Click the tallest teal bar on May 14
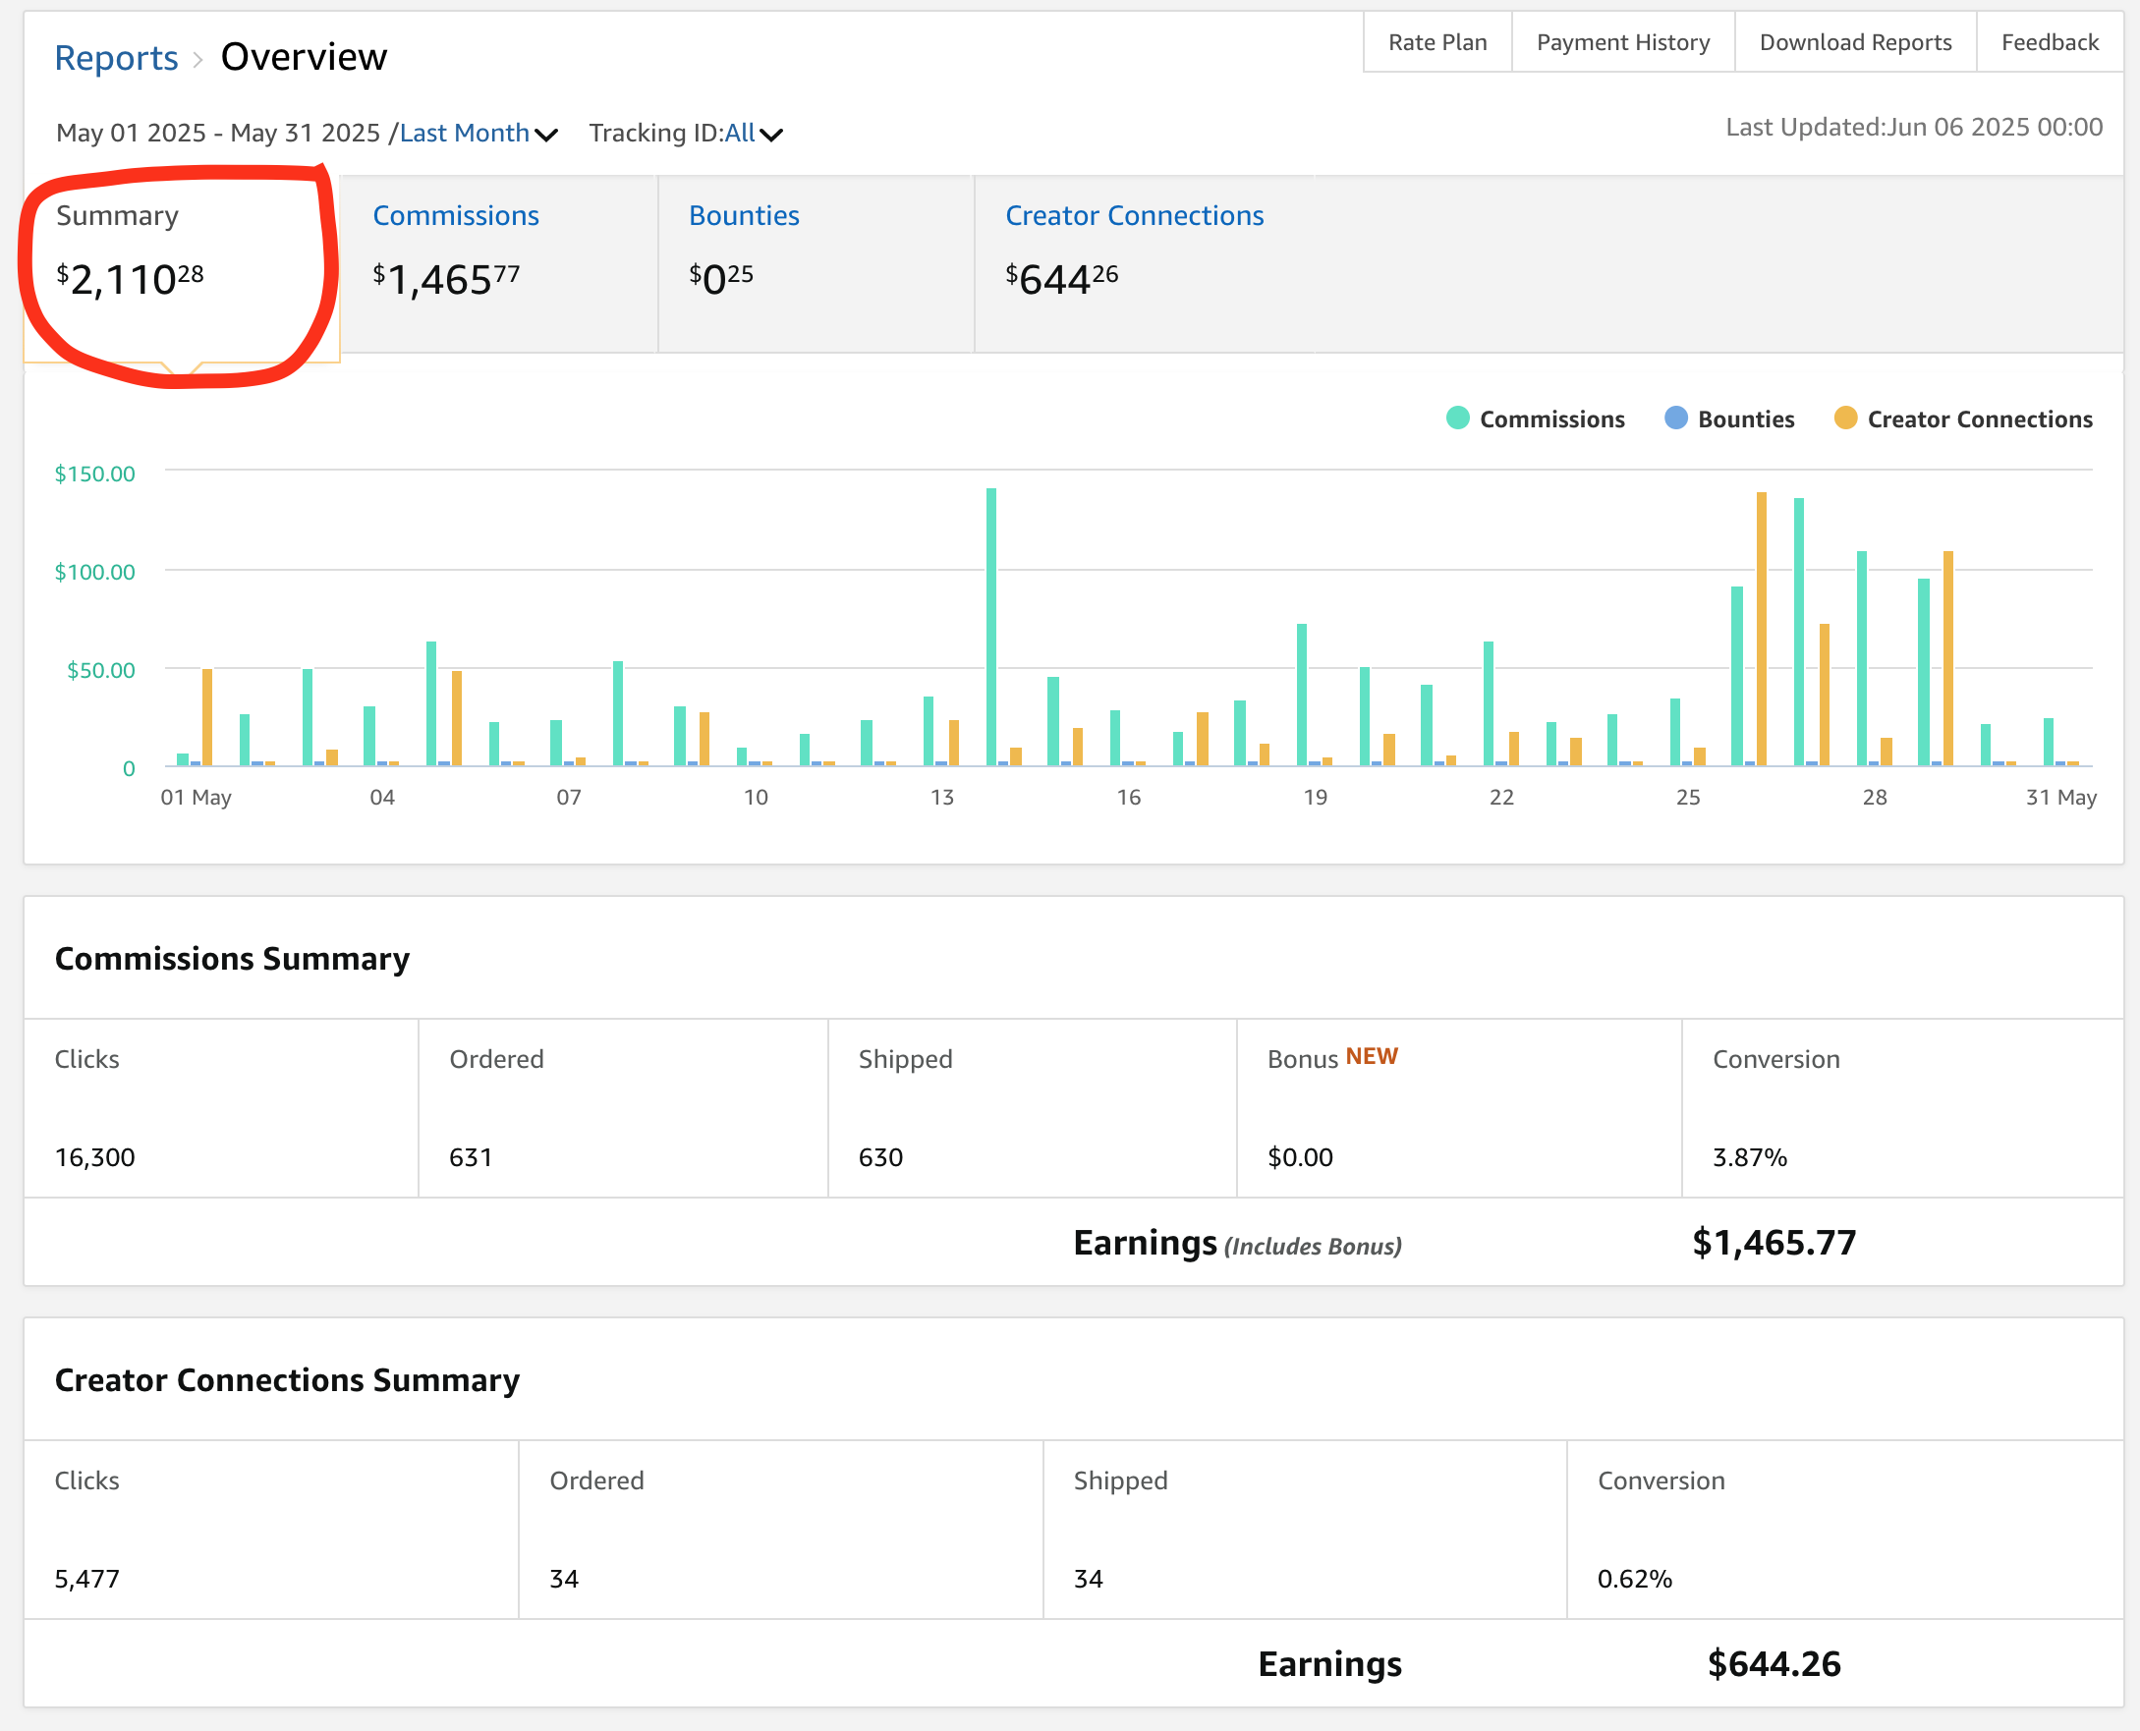This screenshot has height=1731, width=2140. pos(990,628)
